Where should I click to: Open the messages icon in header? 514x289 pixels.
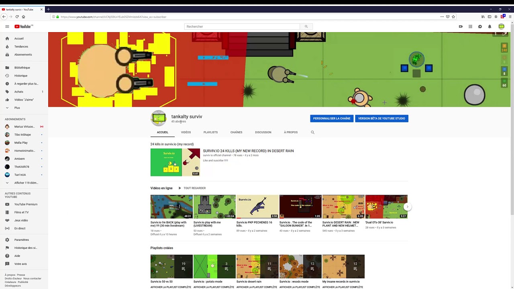[480, 26]
